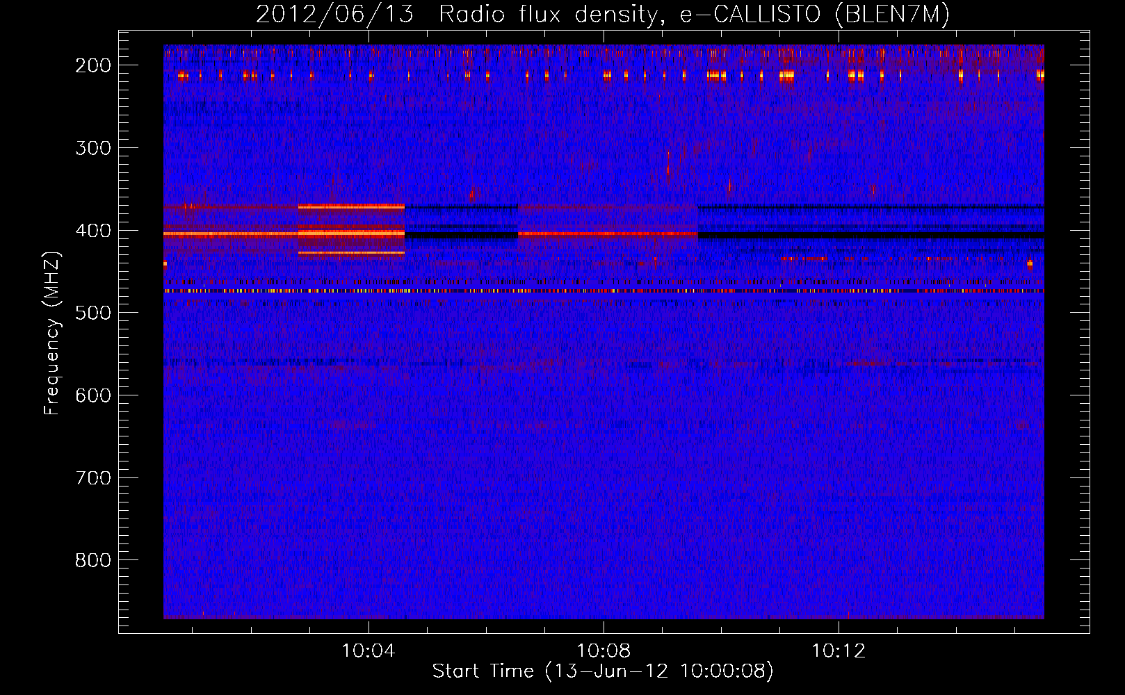This screenshot has height=695, width=1125.
Task: Click the yellow interference line near 475 MHz
Action: [x=604, y=291]
